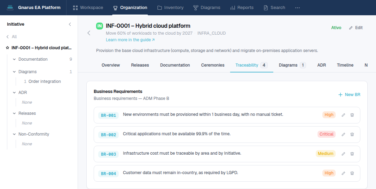Image resolution: width=376 pixels, height=189 pixels.
Task: Click the 'Business Requirements' section heading
Action: pos(118,91)
